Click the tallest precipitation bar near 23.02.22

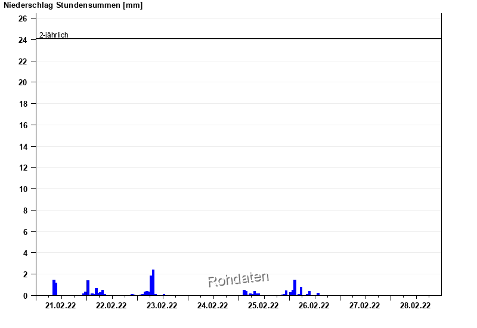tap(153, 282)
